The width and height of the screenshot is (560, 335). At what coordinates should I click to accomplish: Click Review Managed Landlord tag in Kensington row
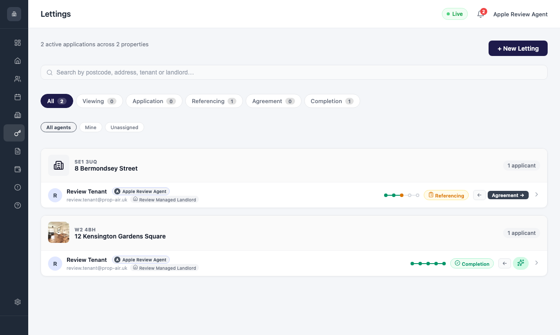pos(164,268)
